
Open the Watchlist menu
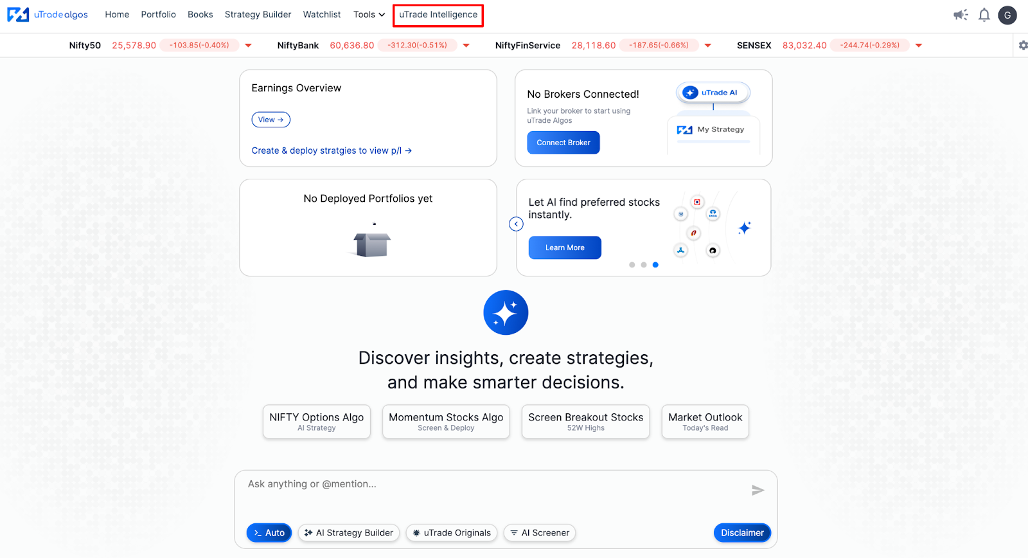(x=322, y=14)
